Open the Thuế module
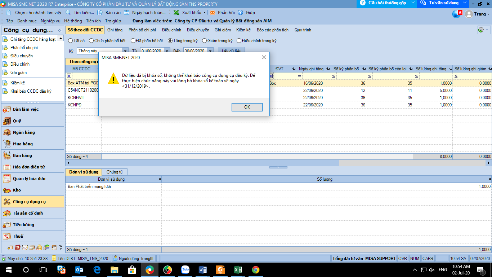The width and height of the screenshot is (492, 277). [x=32, y=236]
